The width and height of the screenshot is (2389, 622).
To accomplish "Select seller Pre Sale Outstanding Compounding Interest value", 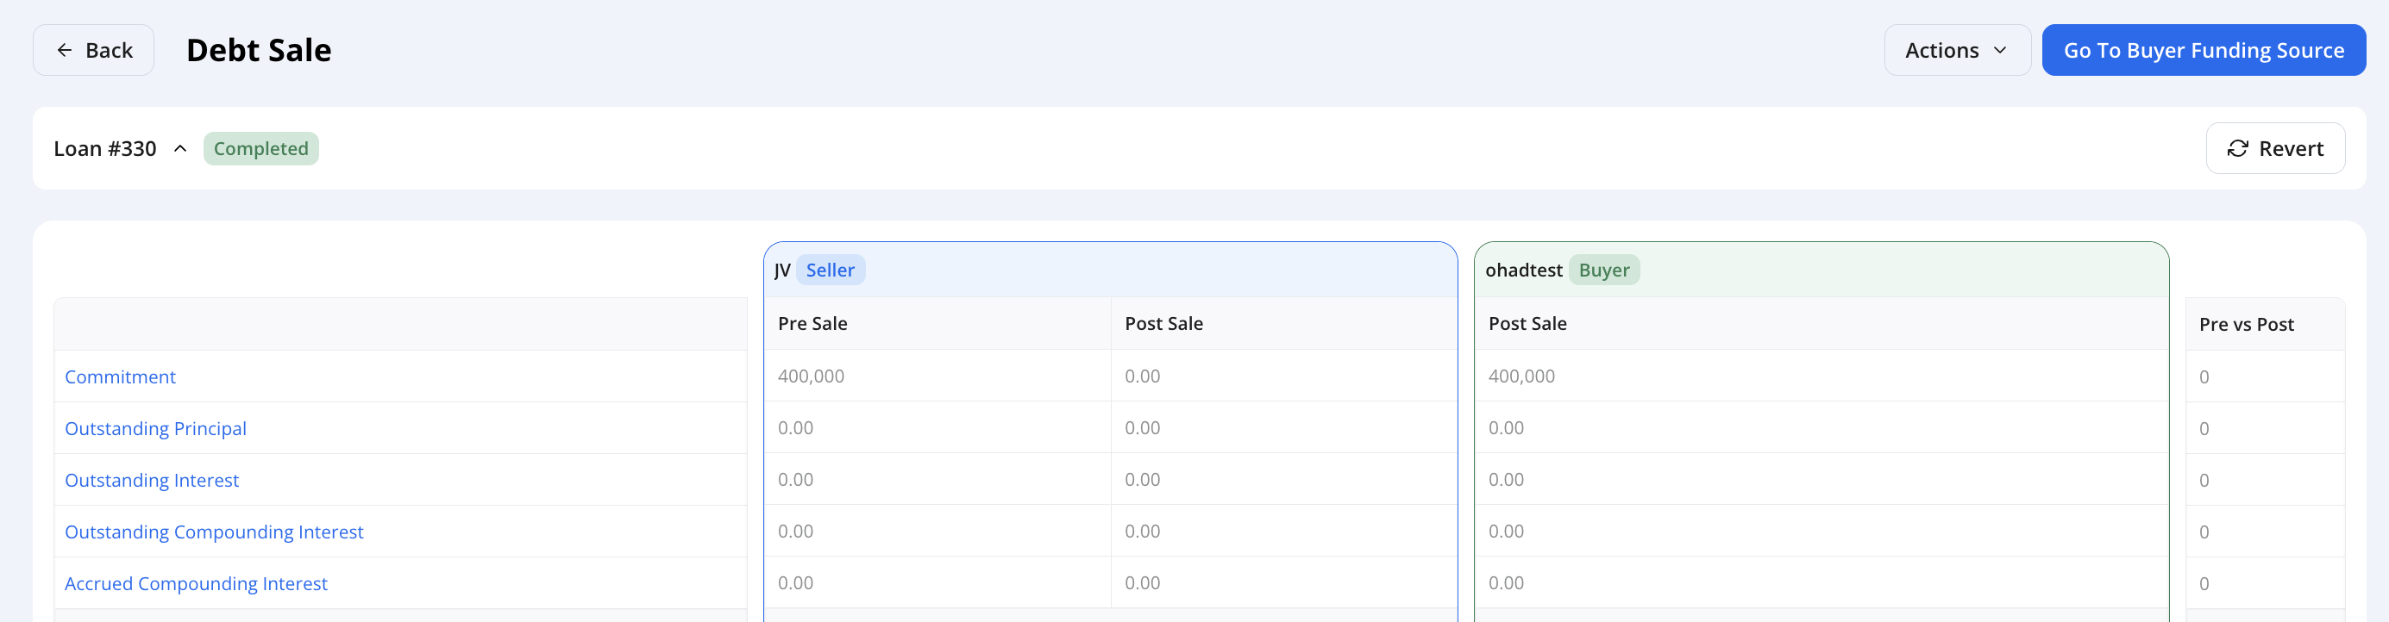I will (796, 532).
